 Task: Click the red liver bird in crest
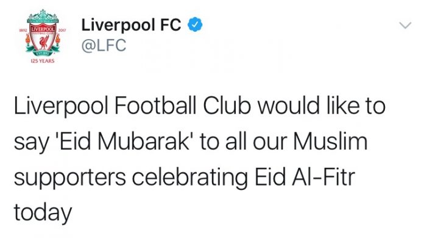tap(43, 42)
